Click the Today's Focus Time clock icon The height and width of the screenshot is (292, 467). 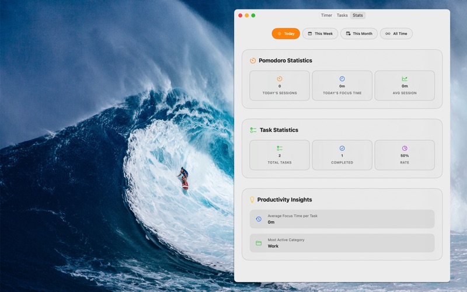pyautogui.click(x=342, y=79)
